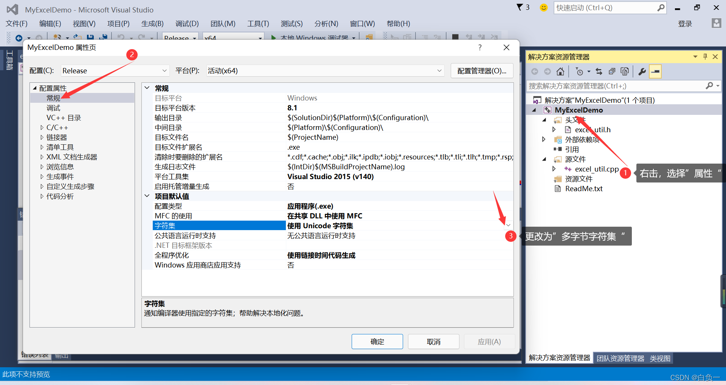Collapse the 源文件 folder node
Screen dimensions: 726x385
pos(544,159)
